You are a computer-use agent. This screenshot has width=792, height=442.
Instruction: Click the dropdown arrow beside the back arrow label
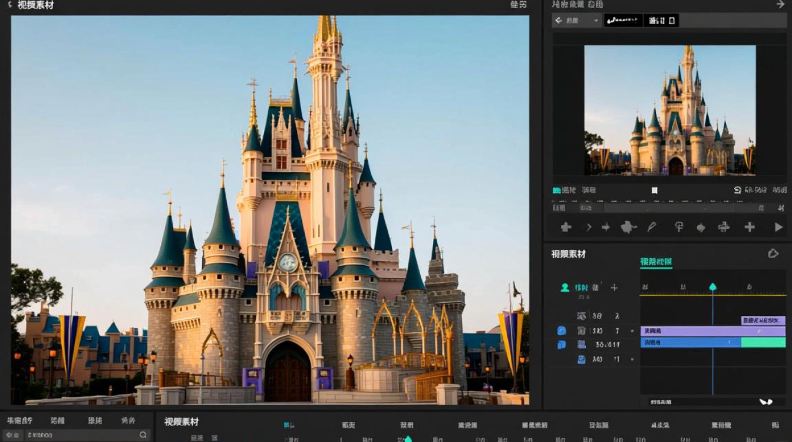[x=596, y=21]
